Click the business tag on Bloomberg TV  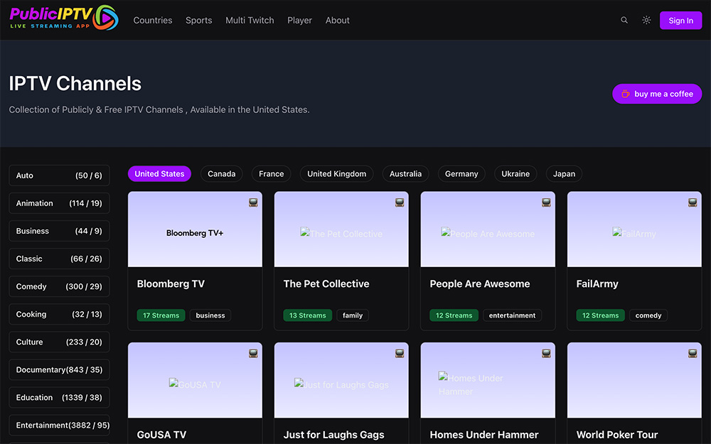click(x=210, y=315)
